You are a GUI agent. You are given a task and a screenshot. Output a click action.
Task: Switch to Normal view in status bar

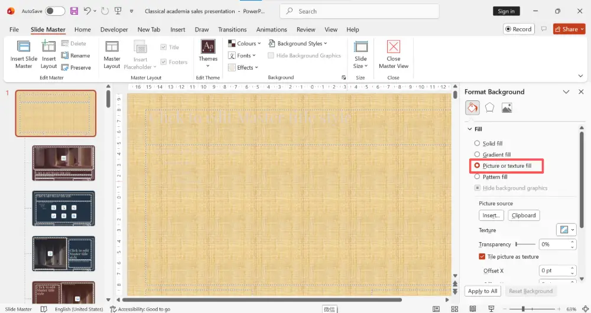[436, 309]
